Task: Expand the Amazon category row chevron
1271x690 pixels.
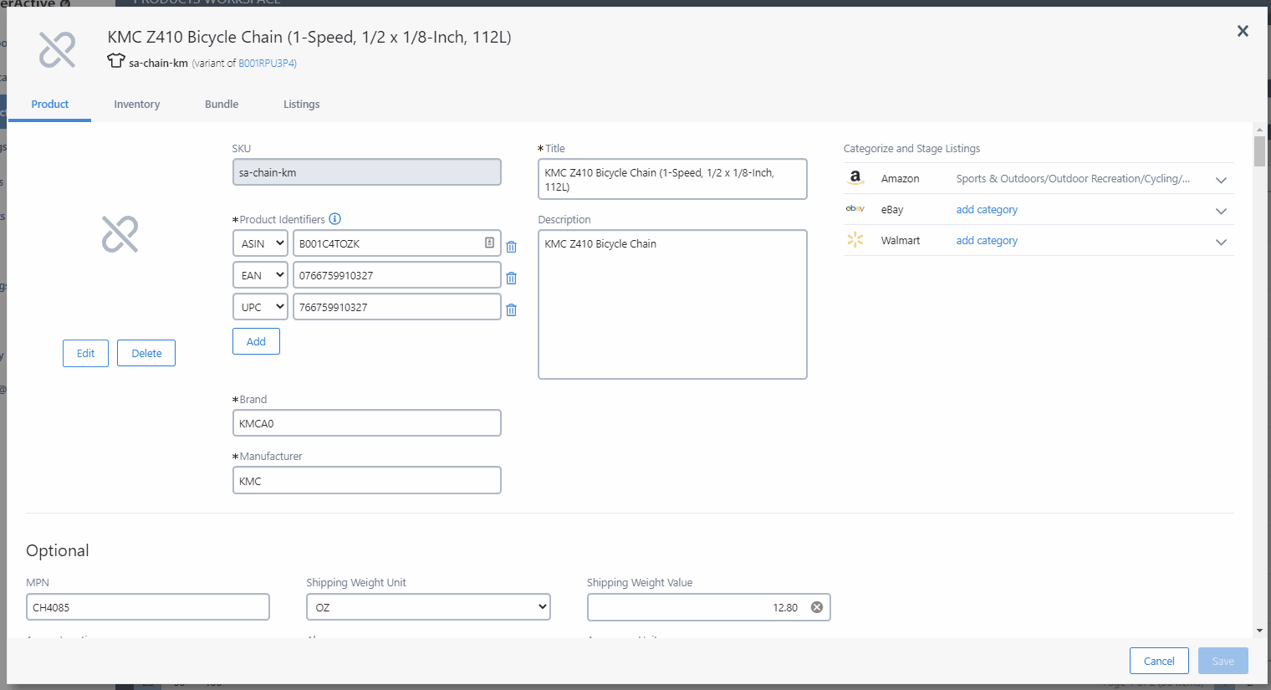Action: (1221, 180)
